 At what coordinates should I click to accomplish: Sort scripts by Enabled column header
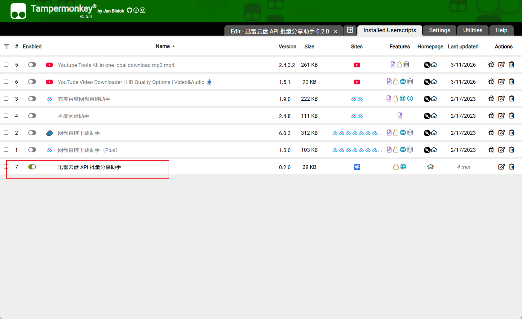[x=32, y=46]
